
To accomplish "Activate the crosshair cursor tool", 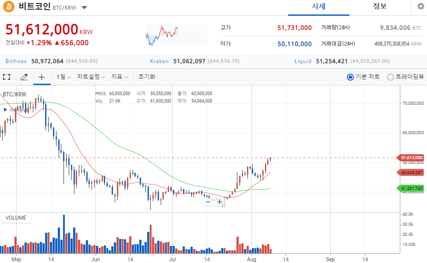I will 42,77.
